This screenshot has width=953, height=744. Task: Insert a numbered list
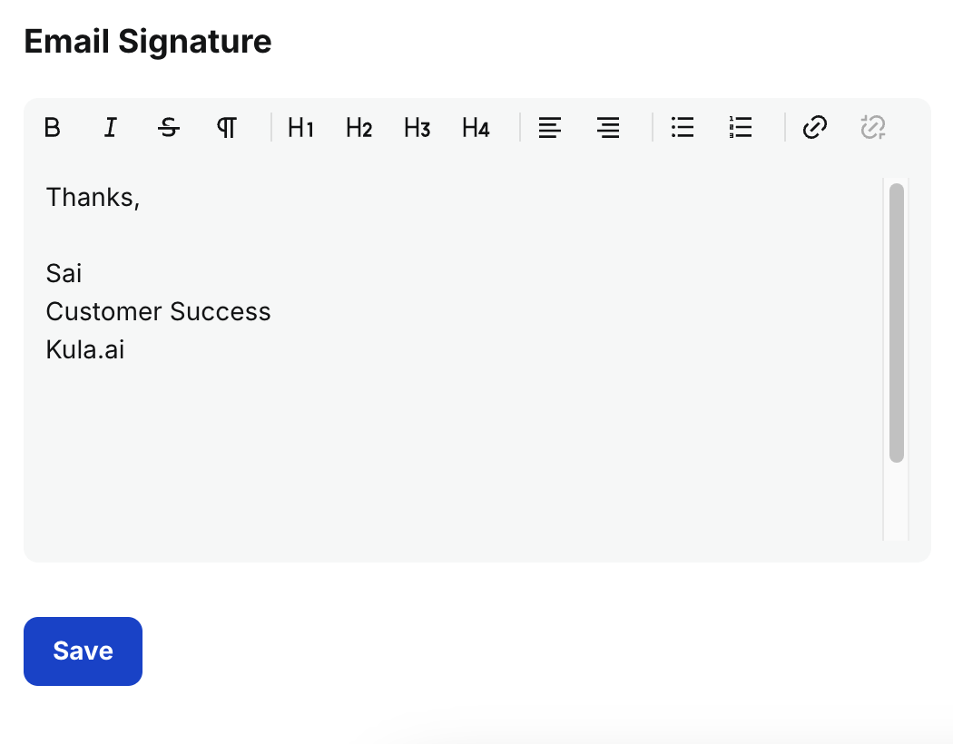[x=741, y=128]
